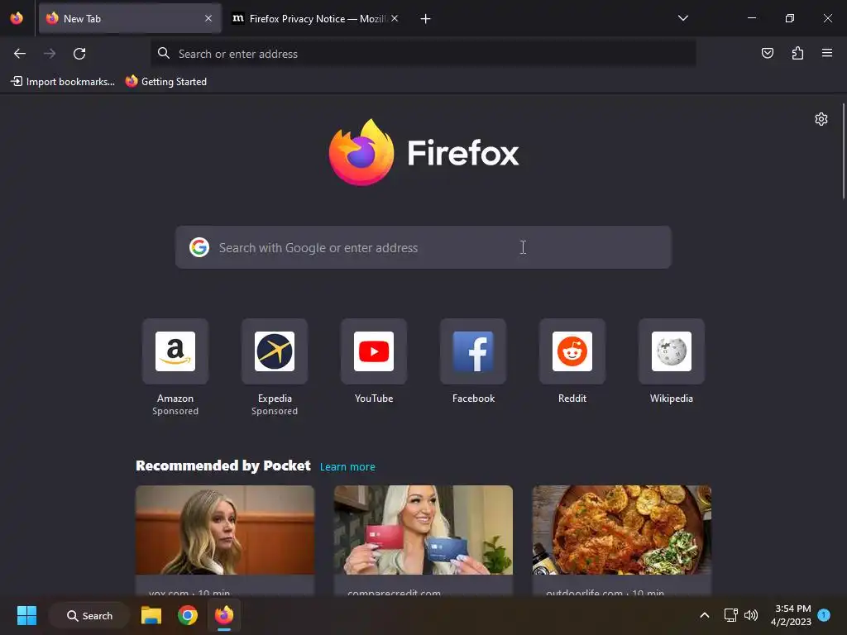Reload the current page
This screenshot has width=847, height=635.
tap(79, 54)
